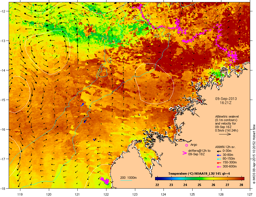Click the colorbar tick label 27
This screenshot has height=197, width=256.
click(227, 185)
